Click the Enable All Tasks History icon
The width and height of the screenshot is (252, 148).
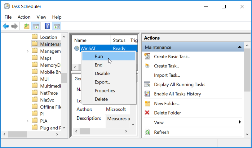147,94
